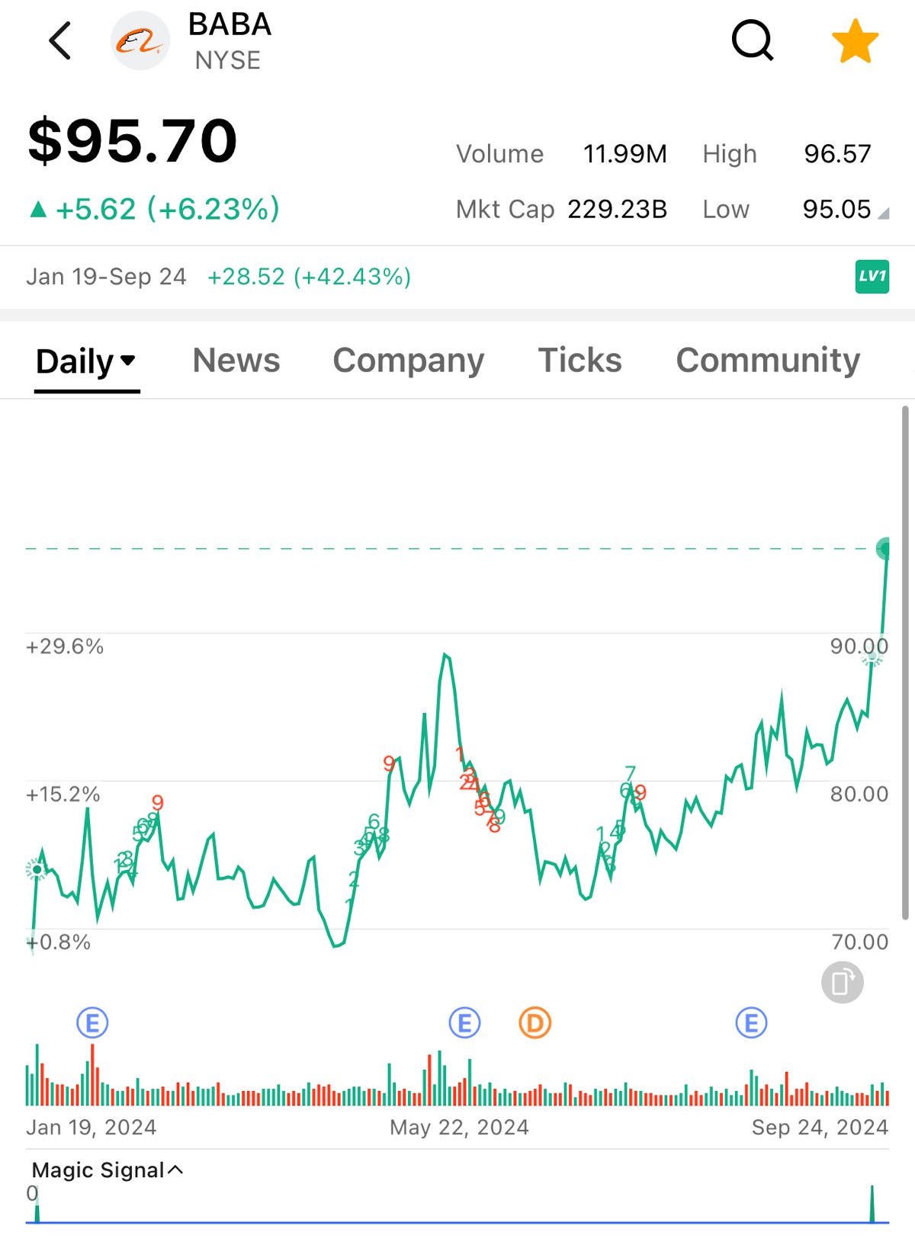The width and height of the screenshot is (915, 1258).
Task: Tap the back arrow icon
Action: point(60,40)
